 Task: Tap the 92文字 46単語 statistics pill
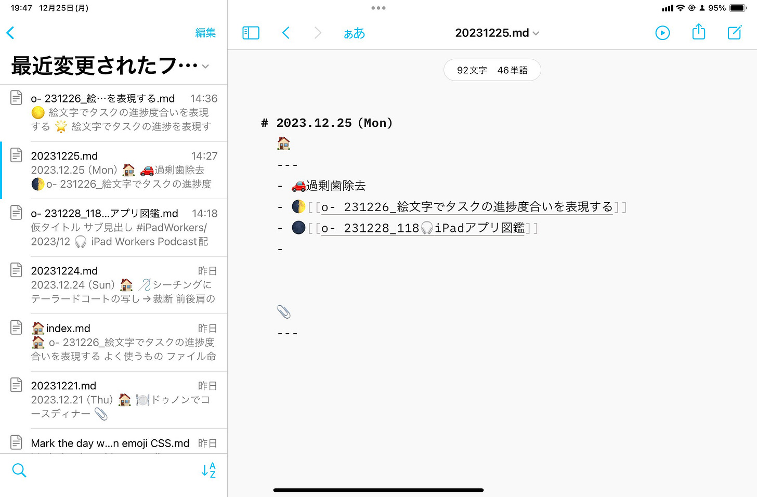tap(492, 70)
